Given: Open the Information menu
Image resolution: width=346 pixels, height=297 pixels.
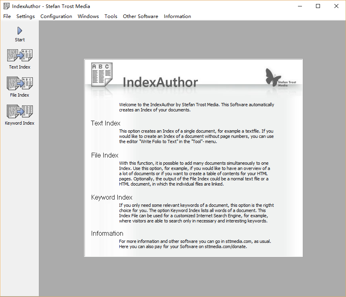Looking at the screenshot, I should click(177, 16).
